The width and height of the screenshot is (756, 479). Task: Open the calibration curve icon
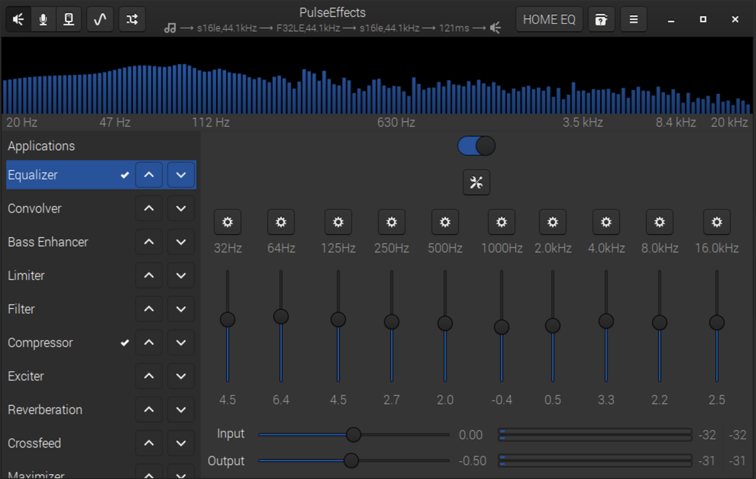coord(100,20)
